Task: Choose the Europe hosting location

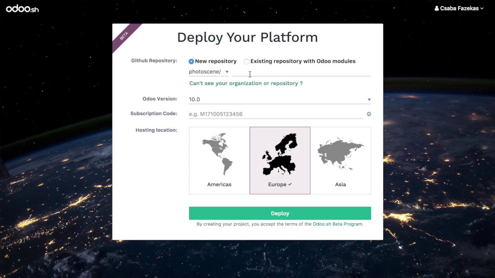Action: click(x=280, y=160)
